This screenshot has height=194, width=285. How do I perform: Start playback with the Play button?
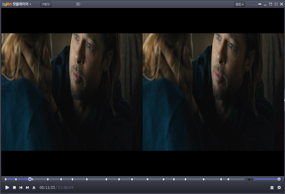7,188
